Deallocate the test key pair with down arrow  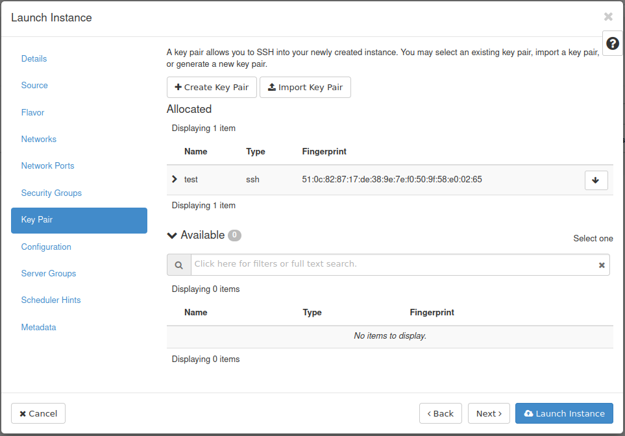tap(596, 180)
